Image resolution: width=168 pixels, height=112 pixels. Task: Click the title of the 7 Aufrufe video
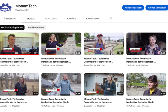tap(56, 60)
